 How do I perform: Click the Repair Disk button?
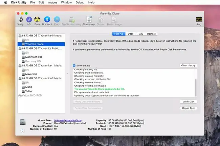pos(189,108)
